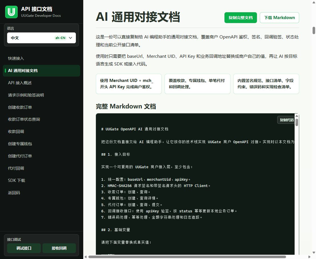Image resolution: width=316 pixels, height=259 pixels.
Task: Click the horizontal scrollbar right arrow
Action: 309,257
